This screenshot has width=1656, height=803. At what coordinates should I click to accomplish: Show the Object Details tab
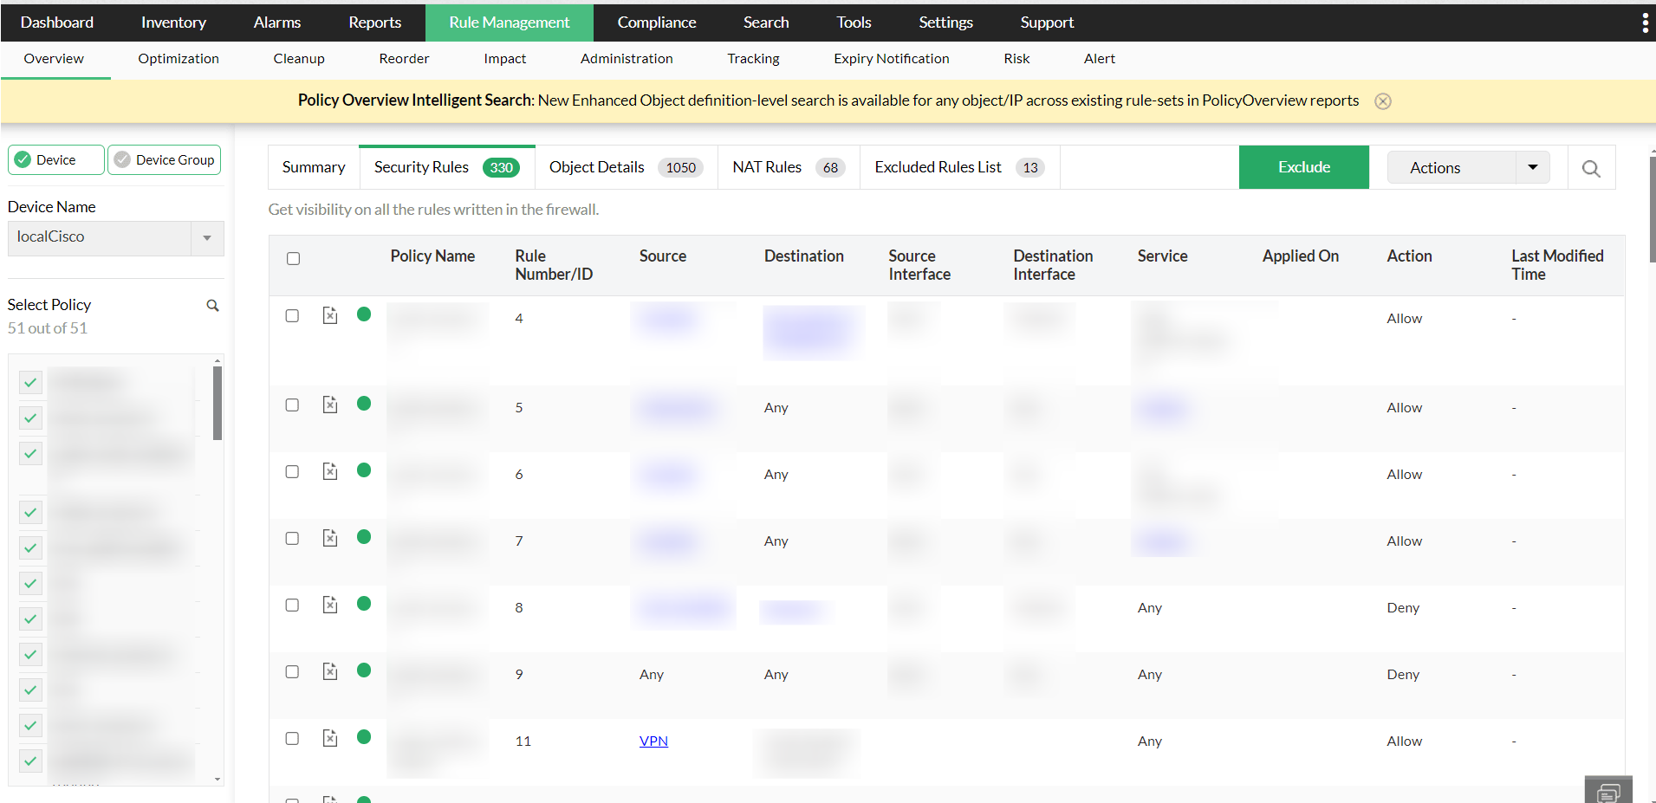(626, 167)
